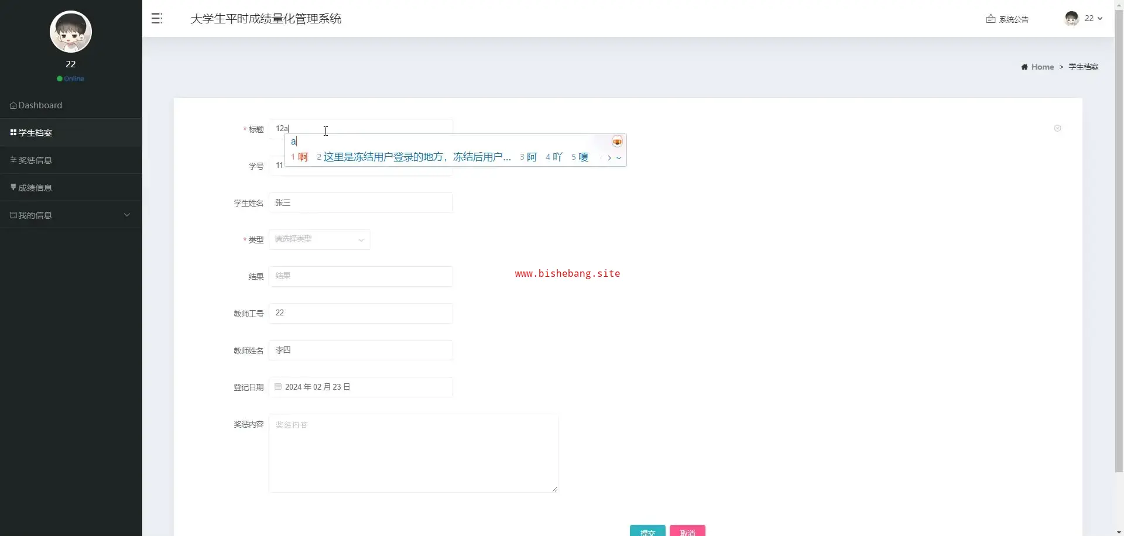The width and height of the screenshot is (1124, 536).
Task: Click the 登记日期 date field
Action: click(361, 387)
